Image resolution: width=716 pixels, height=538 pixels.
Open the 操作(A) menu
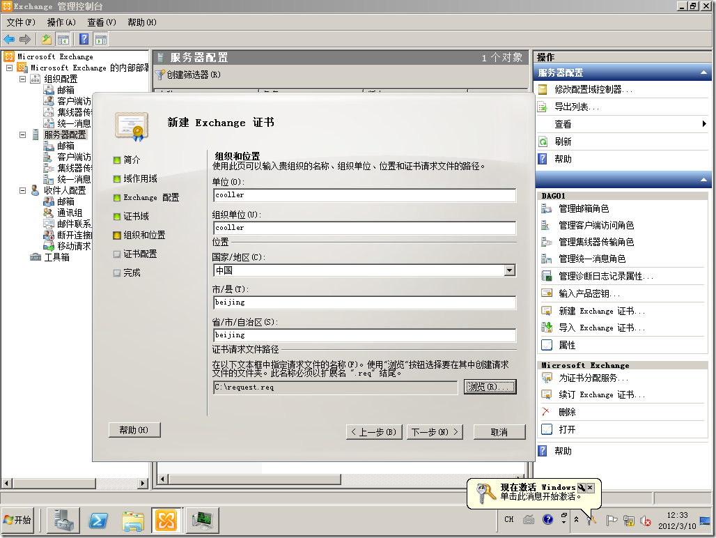click(63, 22)
